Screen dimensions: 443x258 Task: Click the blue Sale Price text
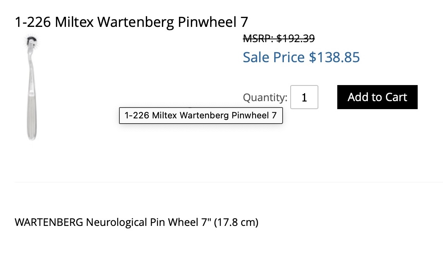[301, 57]
